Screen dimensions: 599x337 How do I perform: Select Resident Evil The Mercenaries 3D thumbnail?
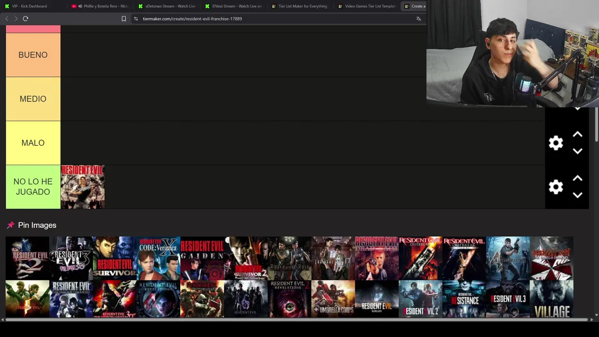(115, 299)
